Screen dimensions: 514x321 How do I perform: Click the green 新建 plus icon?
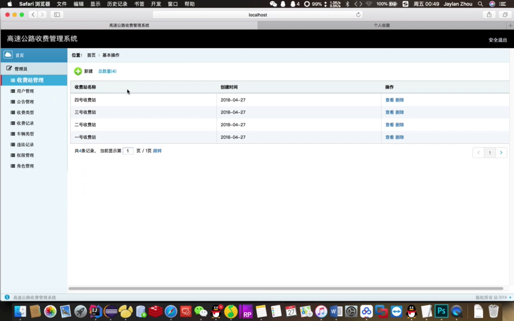pyautogui.click(x=78, y=71)
